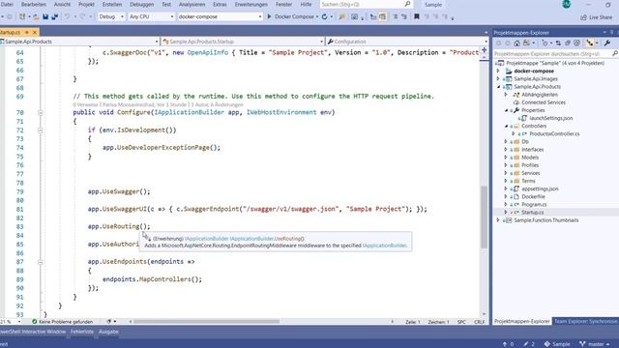Screen dimensions: 619x348
Task: Select Dockerfile in the explorer
Action: [x=533, y=196]
